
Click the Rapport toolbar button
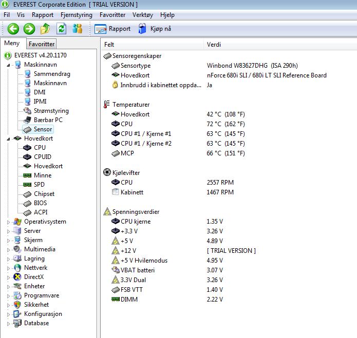112,29
